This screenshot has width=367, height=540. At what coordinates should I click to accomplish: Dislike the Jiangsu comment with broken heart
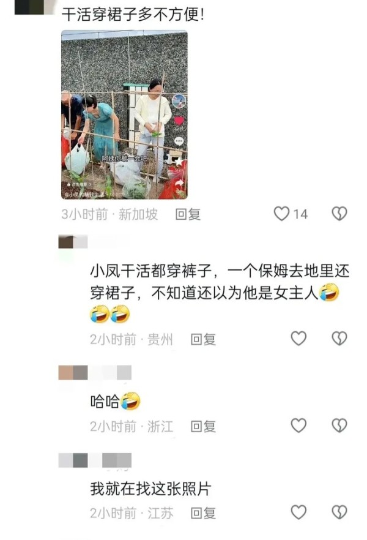[339, 512]
